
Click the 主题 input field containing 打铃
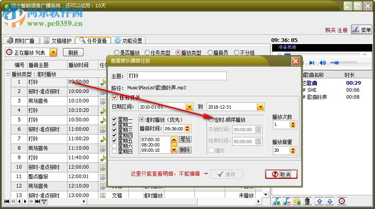[177, 76]
